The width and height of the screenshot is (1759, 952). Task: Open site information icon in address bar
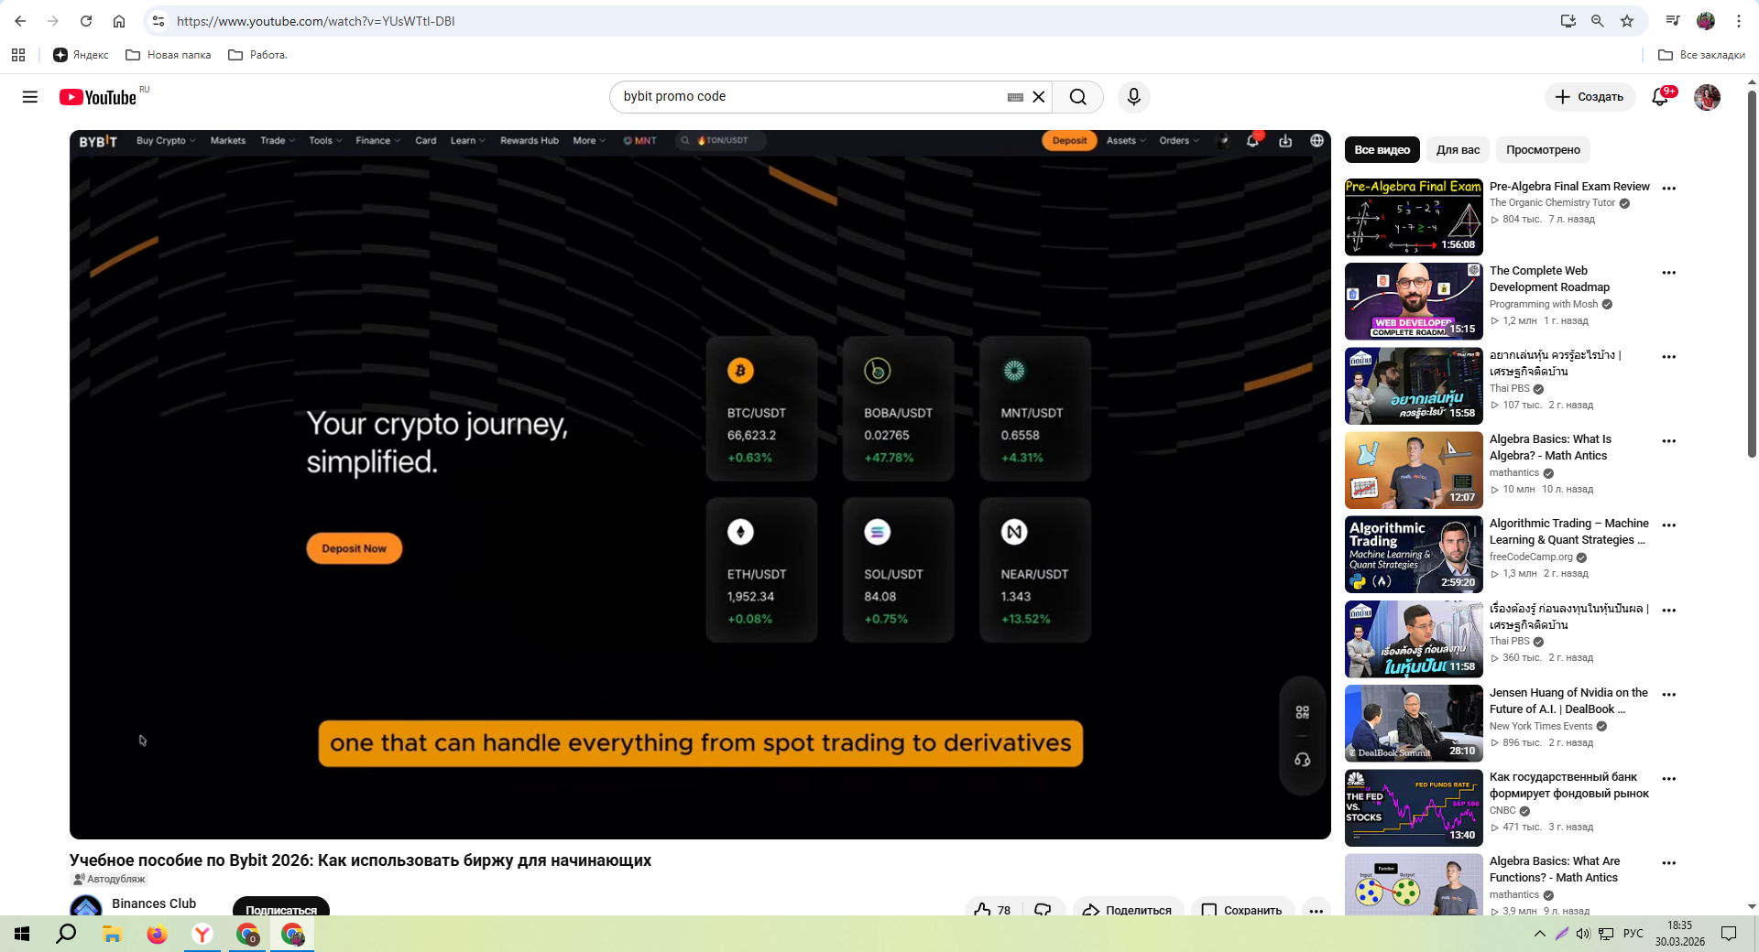click(x=158, y=21)
